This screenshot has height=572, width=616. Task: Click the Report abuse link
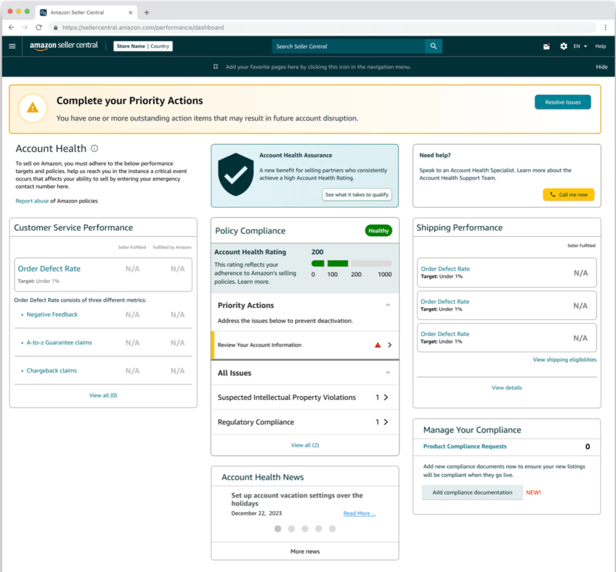point(32,201)
